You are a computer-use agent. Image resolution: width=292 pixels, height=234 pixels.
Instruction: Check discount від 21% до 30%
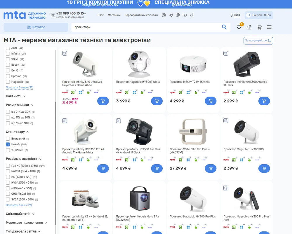pyautogui.click(x=8, y=112)
